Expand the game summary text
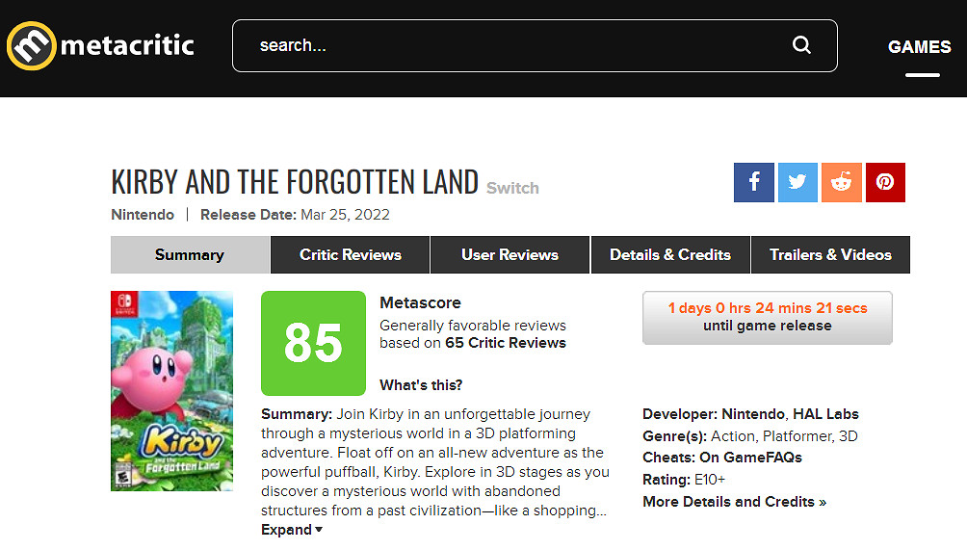The image size is (967, 550). pyautogui.click(x=292, y=530)
